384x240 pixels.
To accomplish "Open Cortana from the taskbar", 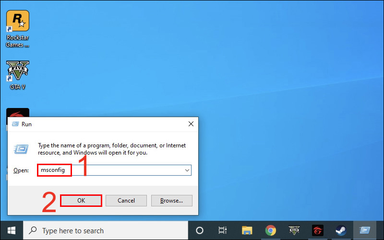I will [x=200, y=230].
